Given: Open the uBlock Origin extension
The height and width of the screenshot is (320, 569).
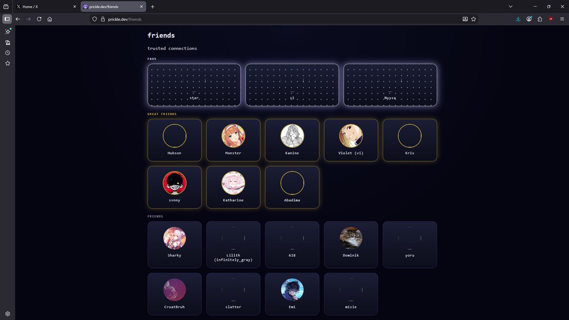Looking at the screenshot, I should pos(551,19).
